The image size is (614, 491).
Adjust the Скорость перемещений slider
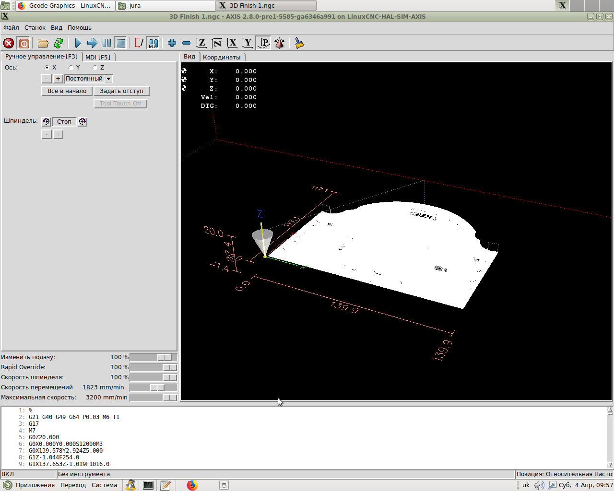point(153,387)
